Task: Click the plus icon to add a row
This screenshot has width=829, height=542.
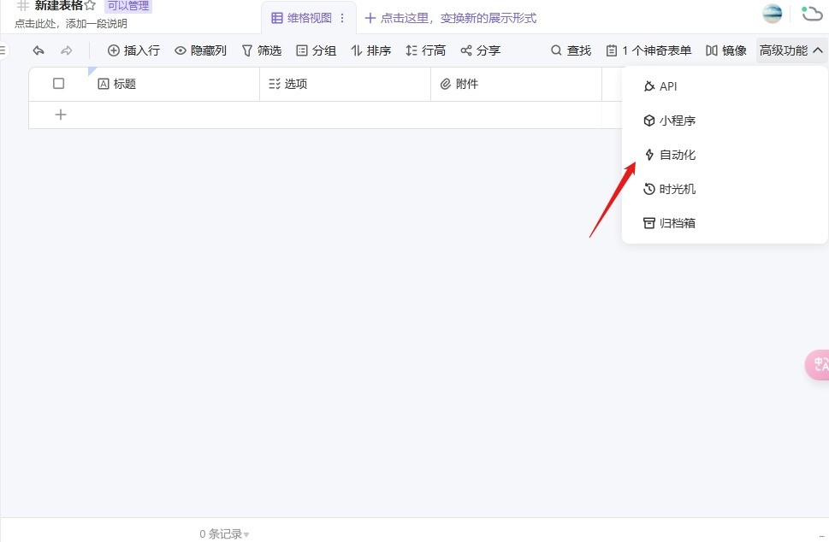Action: pyautogui.click(x=61, y=115)
